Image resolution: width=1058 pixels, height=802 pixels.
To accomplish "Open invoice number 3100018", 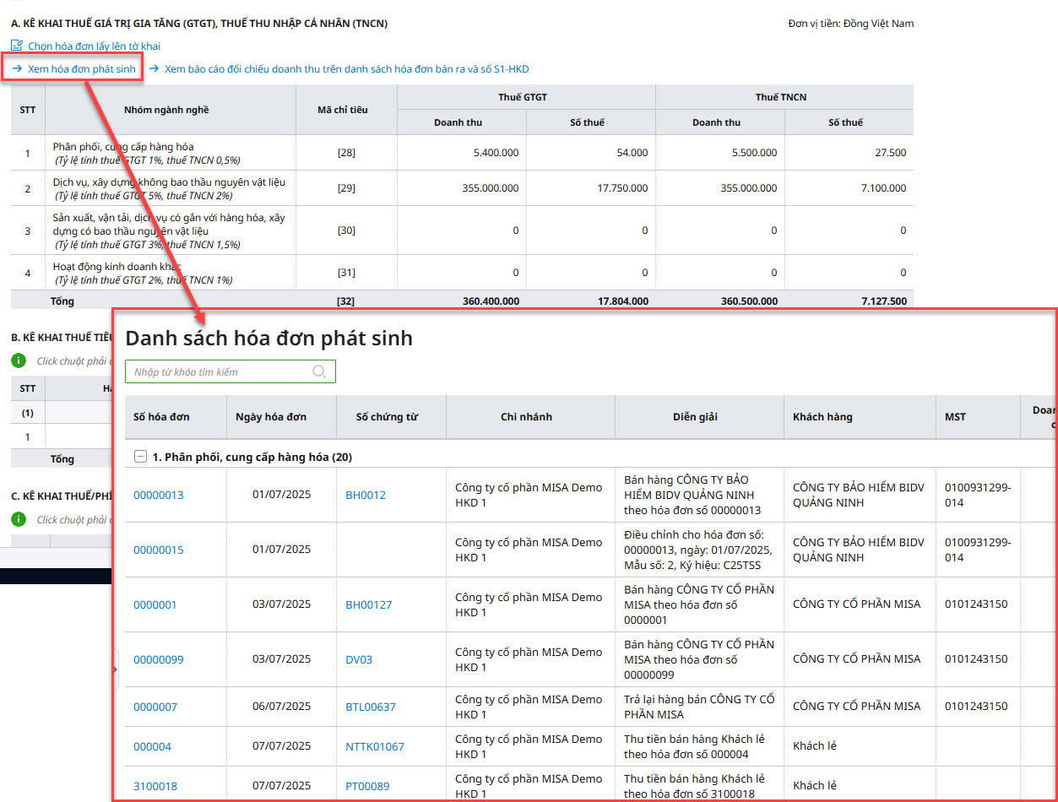I will coord(155,786).
